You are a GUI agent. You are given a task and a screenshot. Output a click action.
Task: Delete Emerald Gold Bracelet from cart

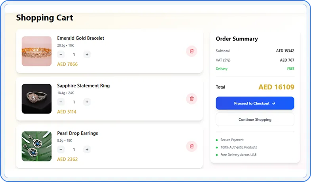tap(192, 51)
